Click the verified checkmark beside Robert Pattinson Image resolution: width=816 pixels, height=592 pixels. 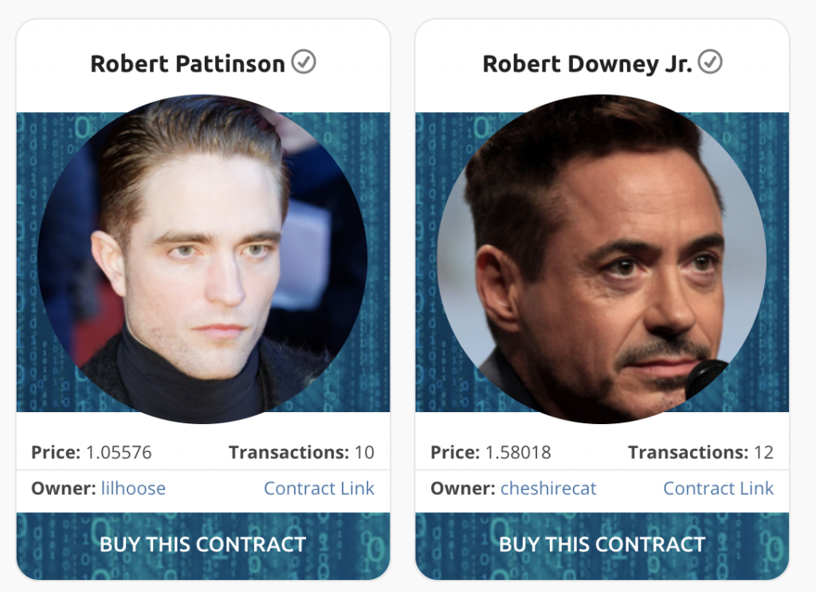[x=304, y=61]
